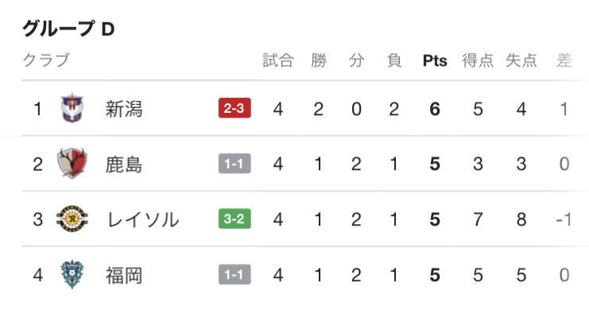Click the 得点 column header
This screenshot has height=313, width=589.
[x=478, y=60]
